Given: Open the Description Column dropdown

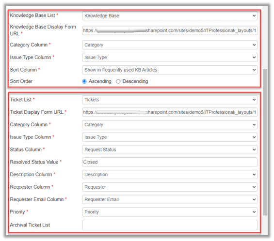Looking at the screenshot, I should tap(170, 174).
